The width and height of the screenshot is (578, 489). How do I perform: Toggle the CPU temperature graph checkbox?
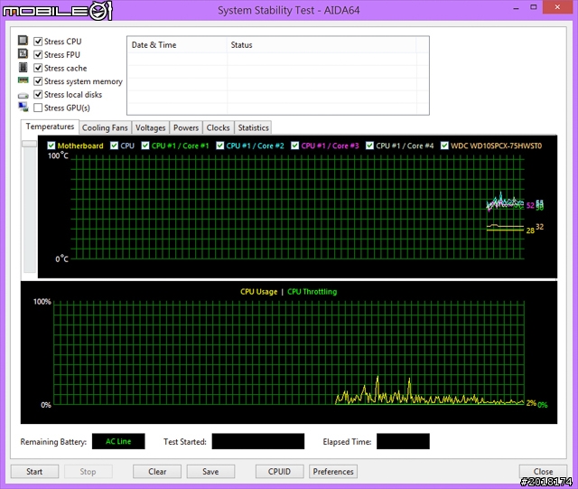115,146
